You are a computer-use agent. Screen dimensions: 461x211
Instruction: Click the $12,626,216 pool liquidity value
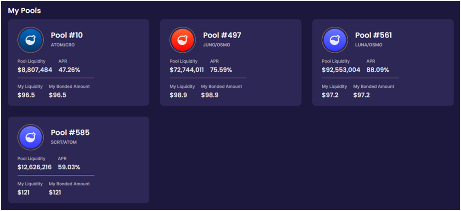pyautogui.click(x=34, y=168)
